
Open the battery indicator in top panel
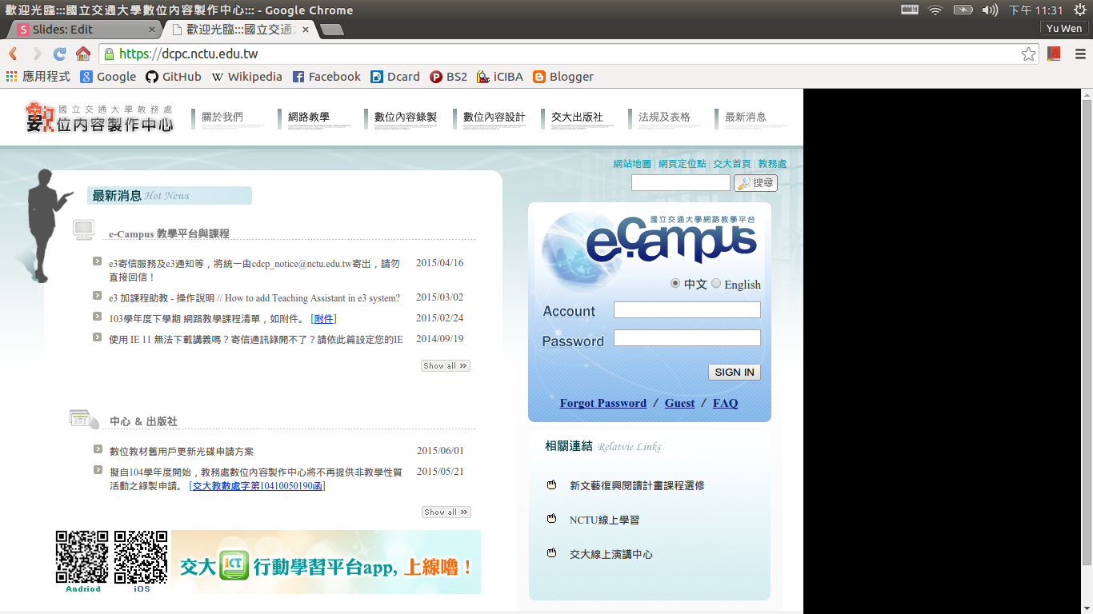click(x=963, y=10)
